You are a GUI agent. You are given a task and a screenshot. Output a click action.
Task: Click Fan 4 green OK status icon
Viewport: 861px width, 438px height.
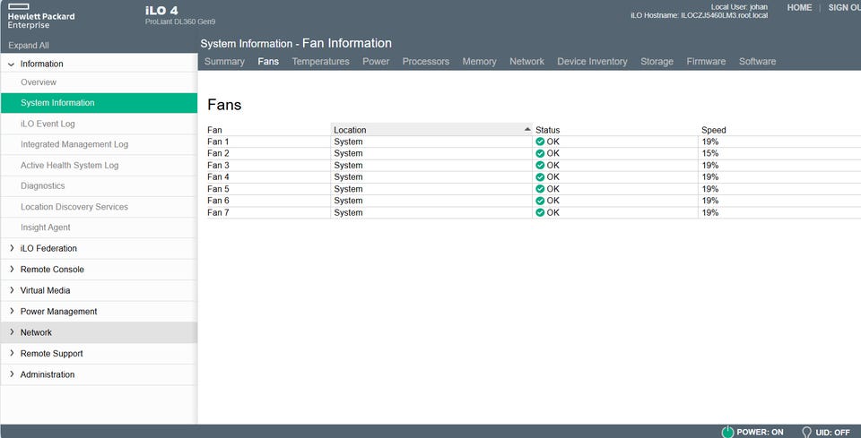click(540, 177)
